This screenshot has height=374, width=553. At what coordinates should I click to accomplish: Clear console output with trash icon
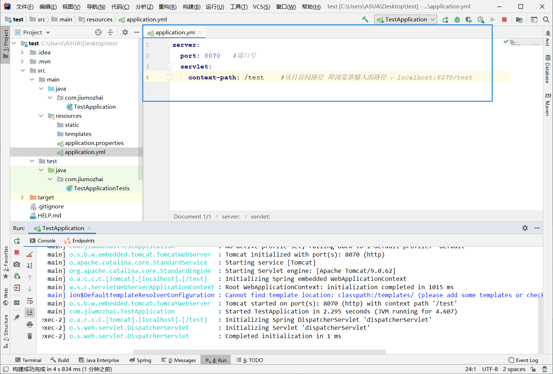pyautogui.click(x=30, y=336)
